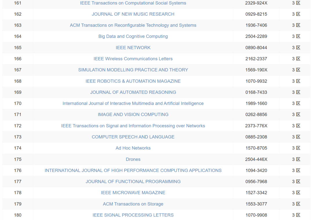The height and width of the screenshot is (220, 313).
Task: Click row number 180
Action: (x=18, y=215)
